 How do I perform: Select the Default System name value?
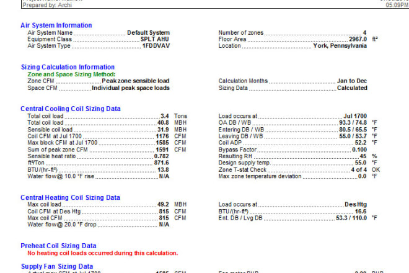coord(148,32)
